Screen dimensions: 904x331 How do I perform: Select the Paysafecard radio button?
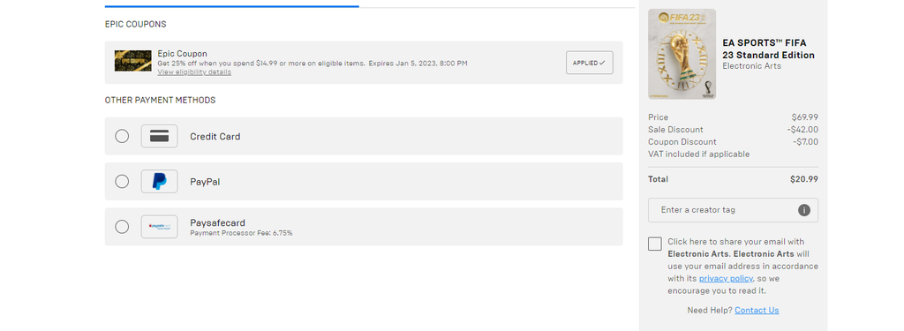click(x=122, y=227)
